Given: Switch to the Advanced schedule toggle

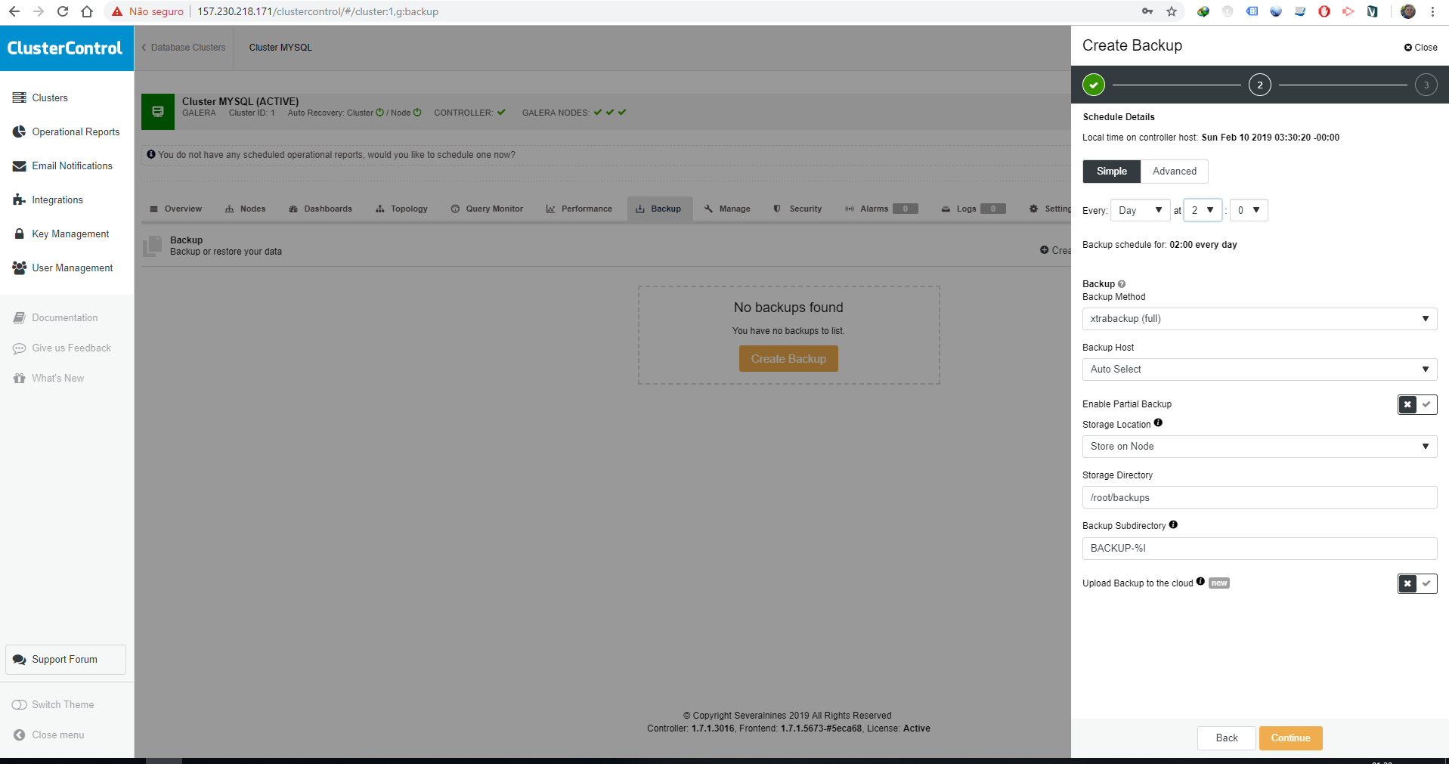Looking at the screenshot, I should coord(1173,172).
